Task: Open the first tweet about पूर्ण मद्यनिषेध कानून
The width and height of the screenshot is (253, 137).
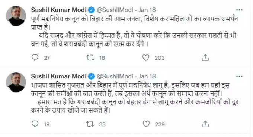Action: (x=134, y=31)
